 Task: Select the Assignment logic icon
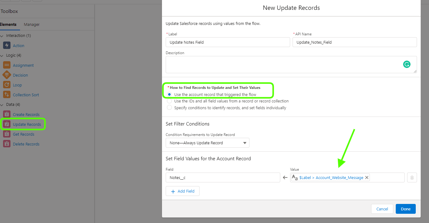click(x=6, y=65)
